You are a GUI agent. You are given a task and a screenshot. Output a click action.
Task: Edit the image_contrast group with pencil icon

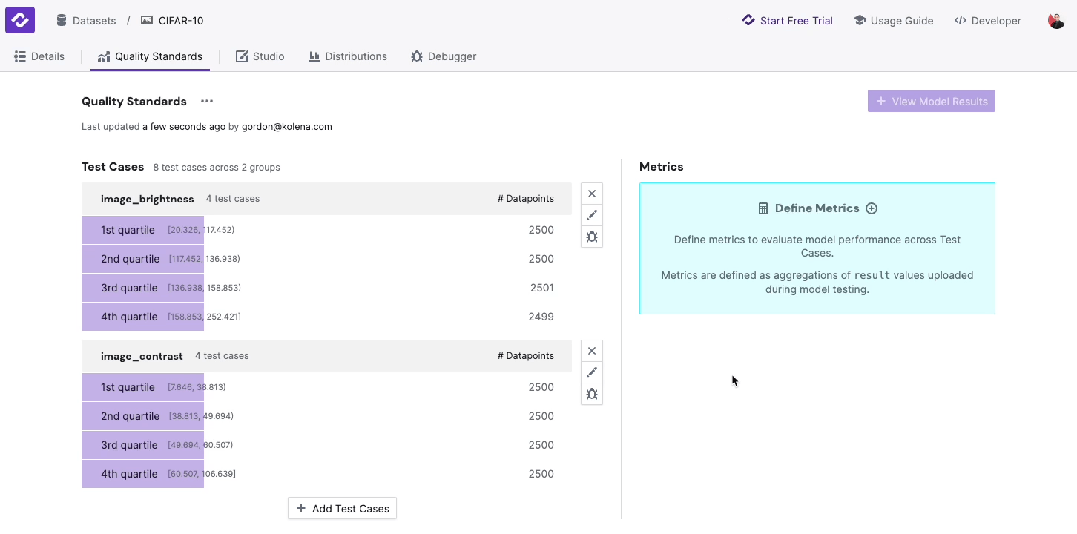coord(591,372)
